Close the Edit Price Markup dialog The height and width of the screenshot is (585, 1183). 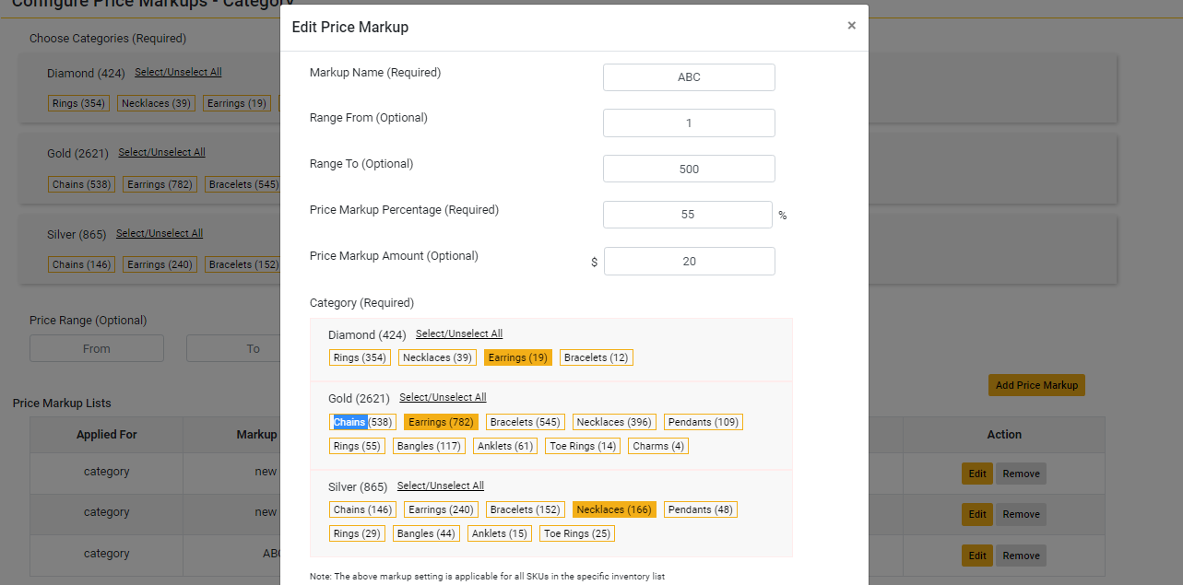tap(851, 26)
